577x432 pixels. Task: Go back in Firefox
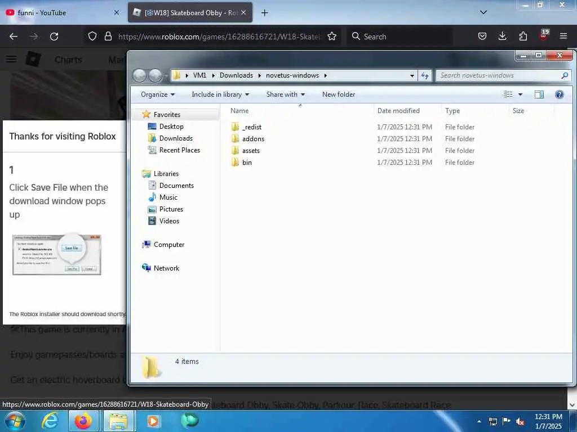coord(14,37)
